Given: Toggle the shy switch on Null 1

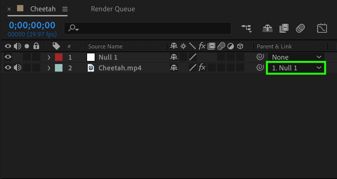Looking at the screenshot, I should (x=174, y=57).
